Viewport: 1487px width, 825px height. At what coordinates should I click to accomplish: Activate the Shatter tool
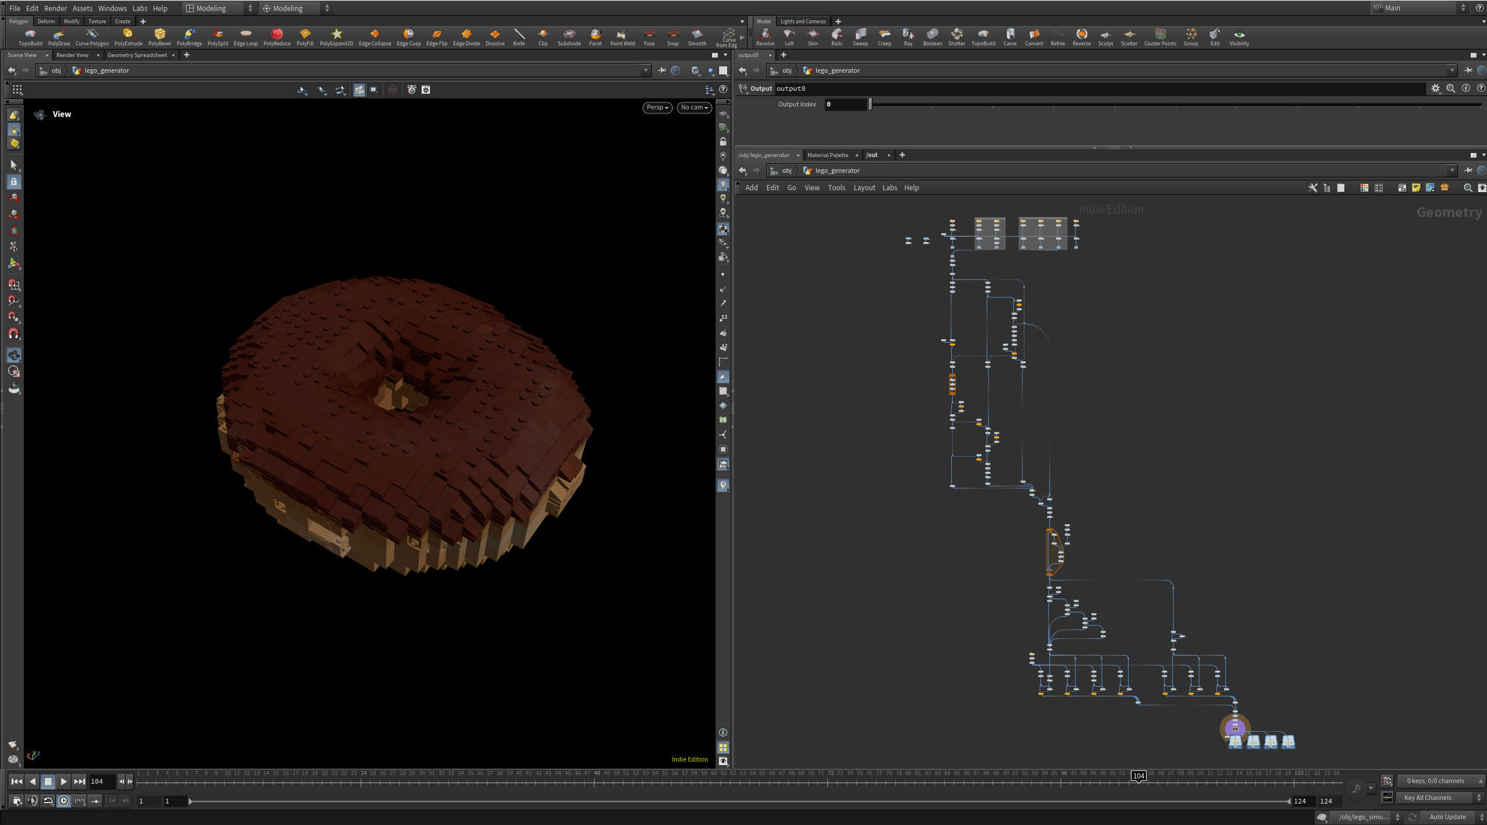[956, 37]
